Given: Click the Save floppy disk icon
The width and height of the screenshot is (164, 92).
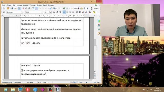Looking at the screenshot, I should click(x=12, y=8).
